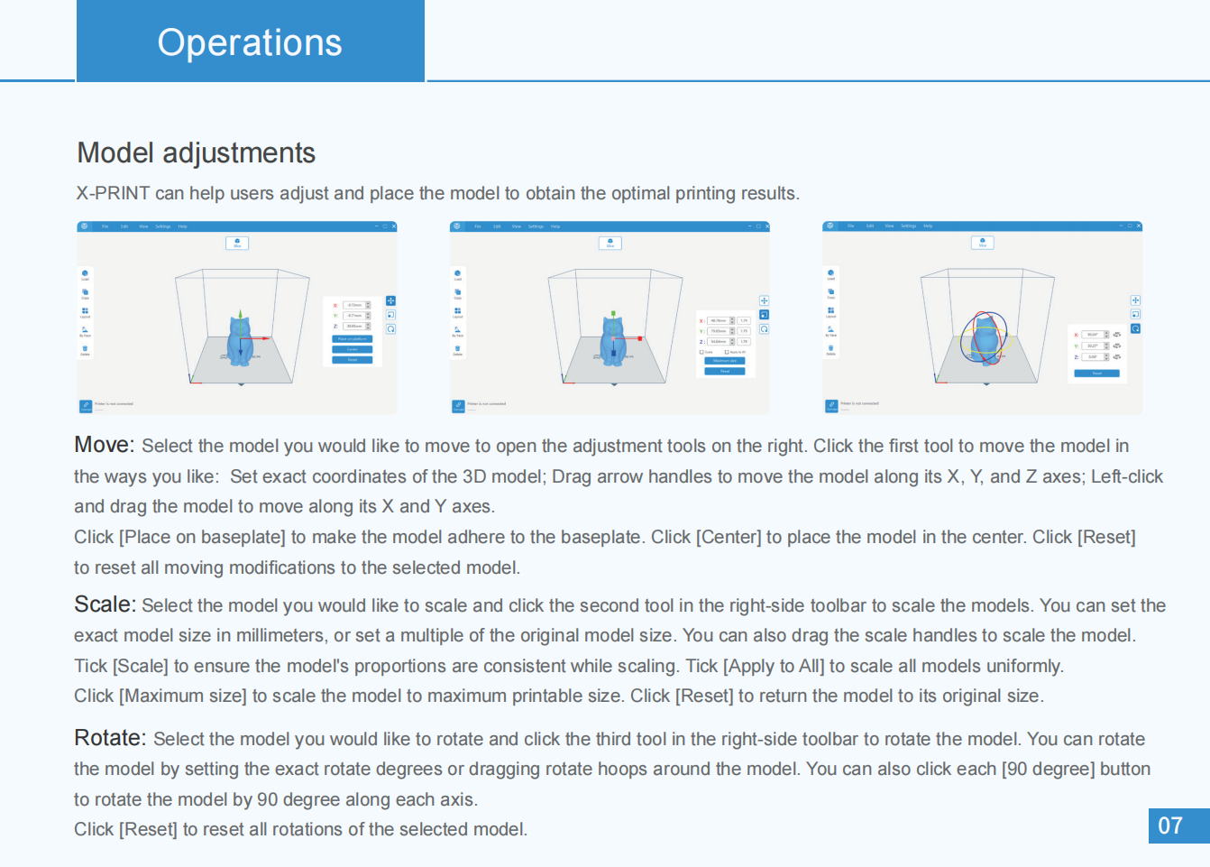Click the Z angle stepper in the rotate panel
The width and height of the screenshot is (1210, 867).
1107,357
